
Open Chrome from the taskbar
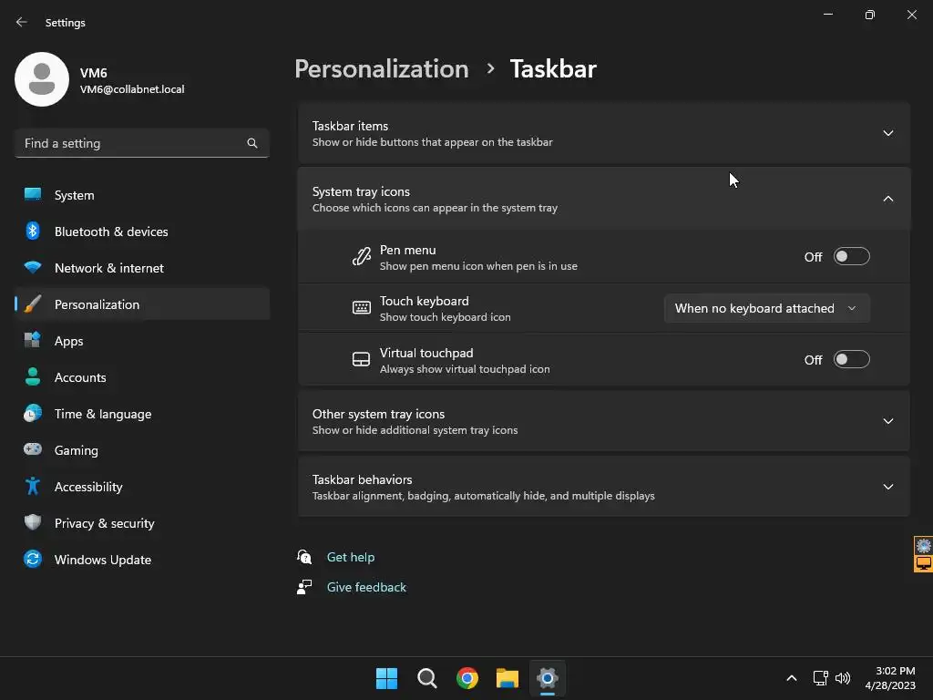467,678
